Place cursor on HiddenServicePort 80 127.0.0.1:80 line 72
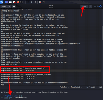Viewport: 103px width, 100px height. point(18,70)
